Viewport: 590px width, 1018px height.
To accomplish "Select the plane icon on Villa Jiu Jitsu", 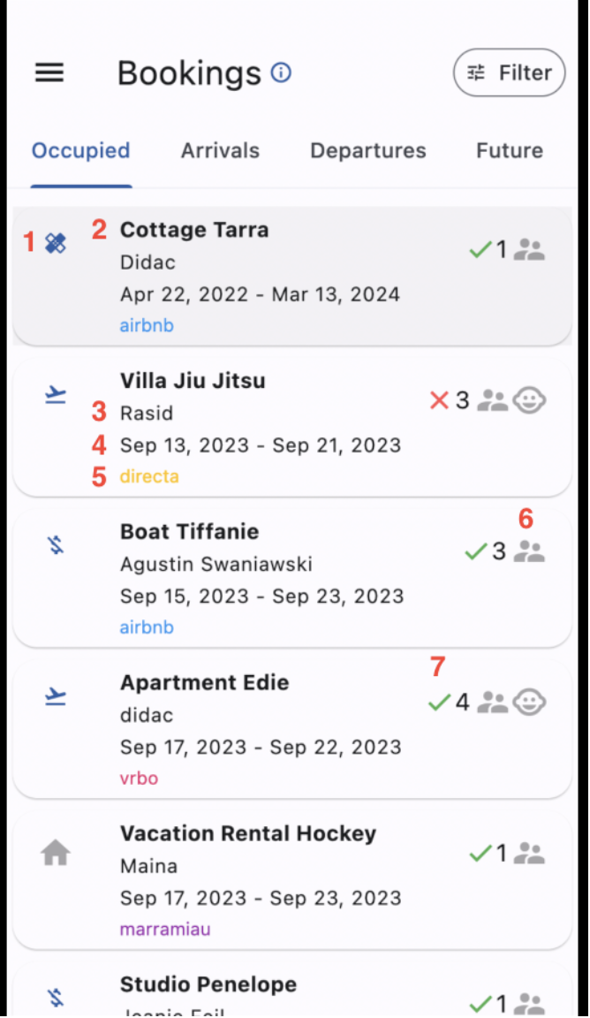I will (55, 393).
